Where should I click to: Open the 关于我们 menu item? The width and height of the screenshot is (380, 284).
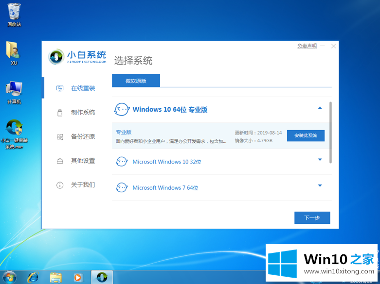tap(83, 185)
